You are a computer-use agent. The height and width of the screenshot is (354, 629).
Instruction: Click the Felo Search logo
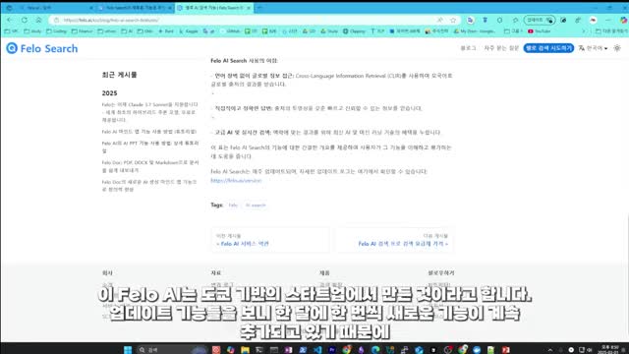tap(41, 48)
